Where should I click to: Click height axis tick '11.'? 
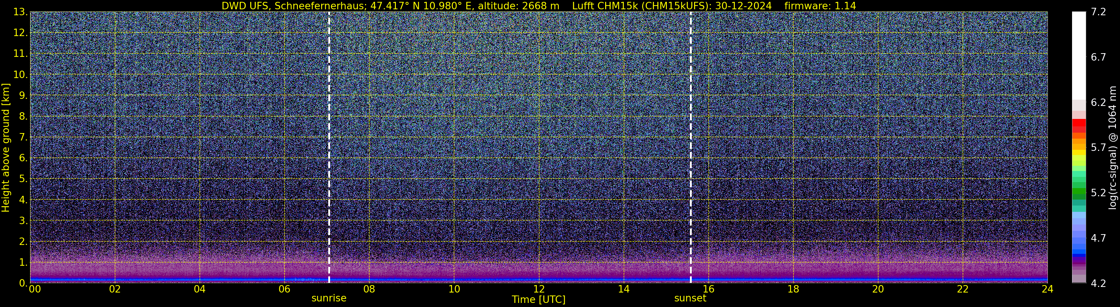(20, 54)
